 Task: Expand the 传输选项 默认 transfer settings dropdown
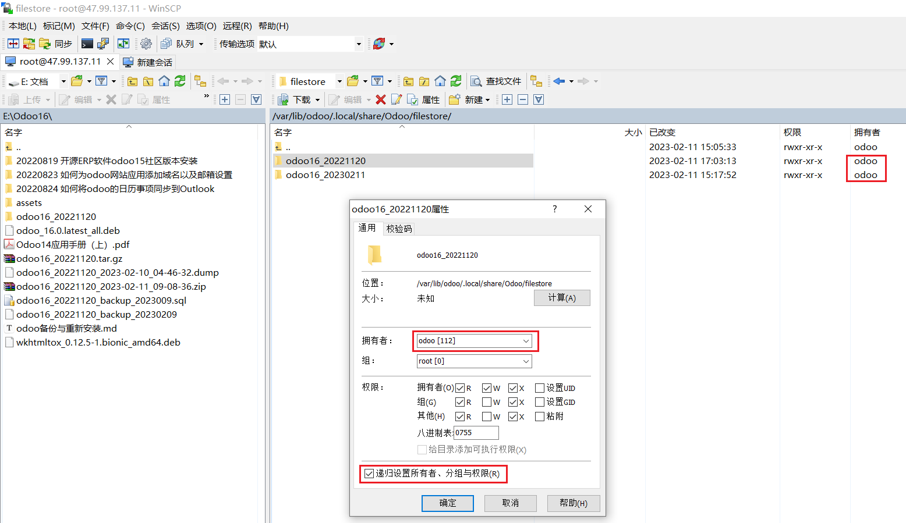(359, 44)
